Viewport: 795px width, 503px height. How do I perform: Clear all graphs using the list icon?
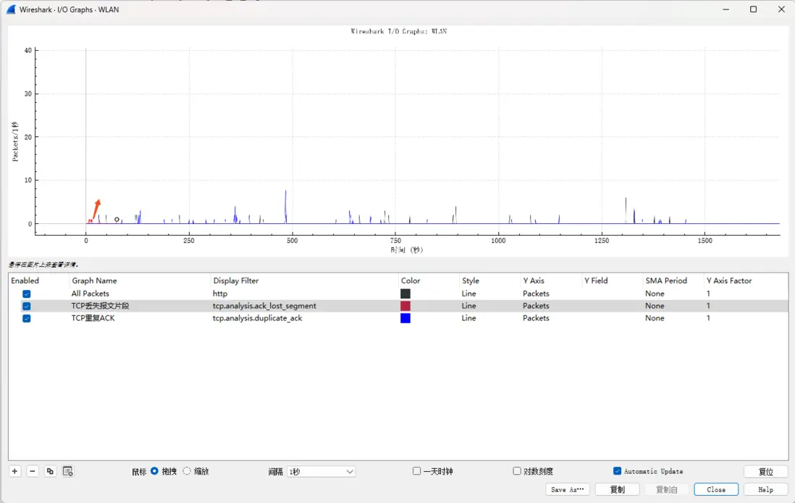[68, 471]
